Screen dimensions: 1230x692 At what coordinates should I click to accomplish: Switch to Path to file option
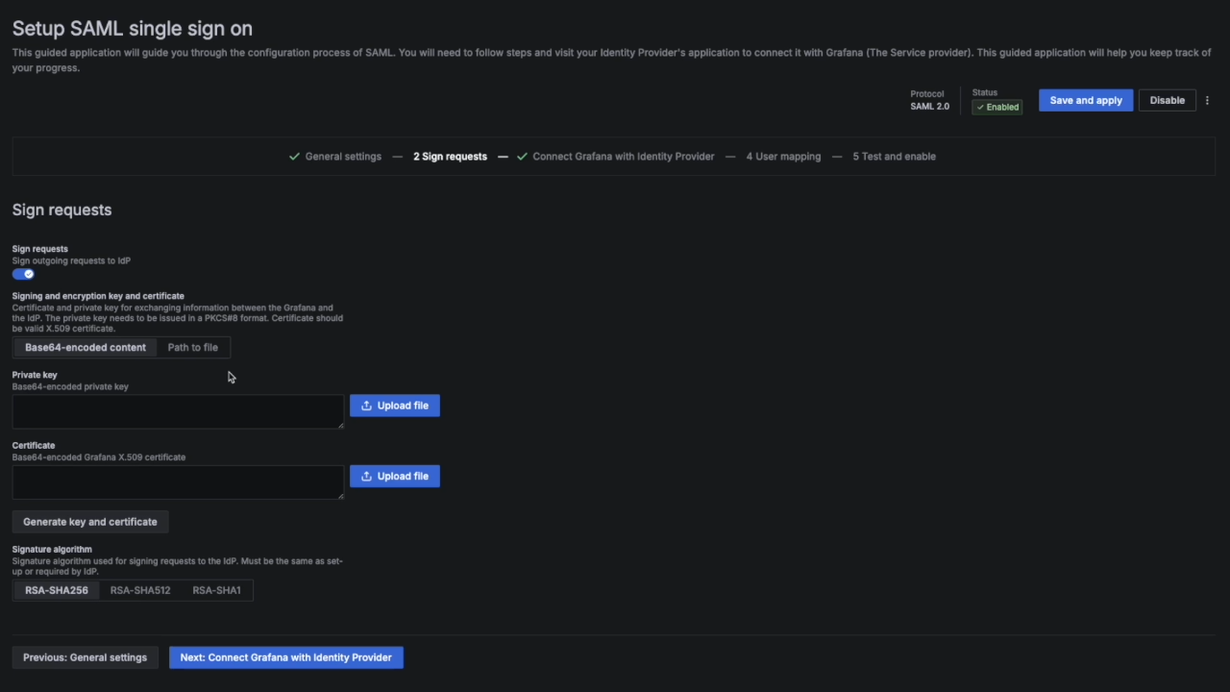pos(192,347)
